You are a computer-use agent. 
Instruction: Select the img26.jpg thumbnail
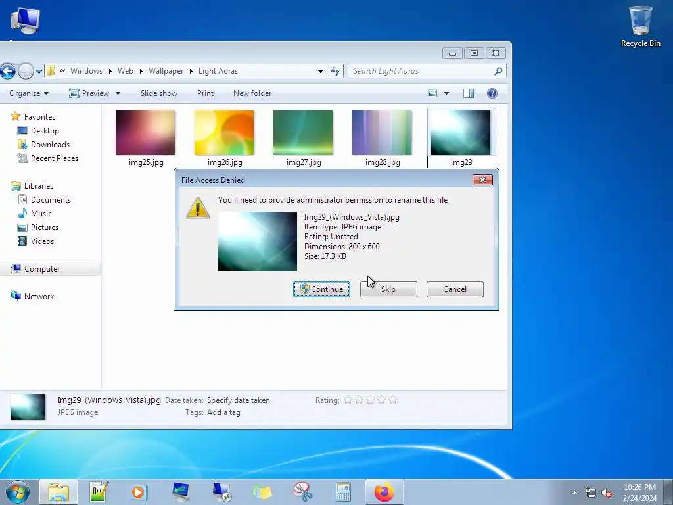(x=224, y=133)
